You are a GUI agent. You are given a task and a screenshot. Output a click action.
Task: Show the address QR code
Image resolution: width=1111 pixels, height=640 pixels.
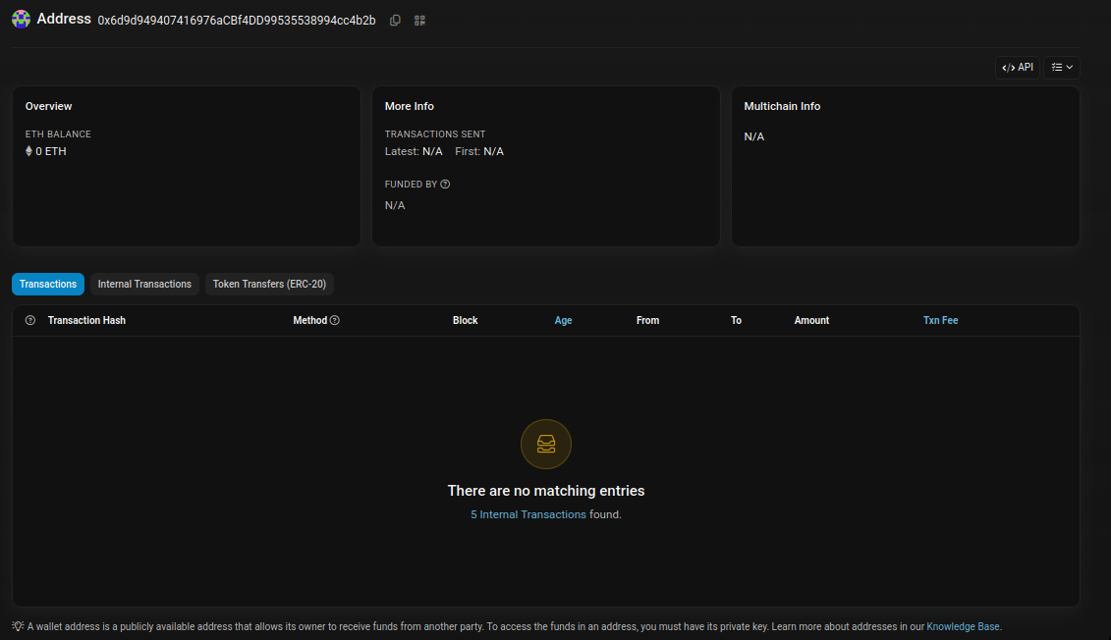click(419, 21)
